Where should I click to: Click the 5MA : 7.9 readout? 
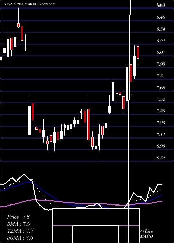pyautogui.click(x=19, y=224)
